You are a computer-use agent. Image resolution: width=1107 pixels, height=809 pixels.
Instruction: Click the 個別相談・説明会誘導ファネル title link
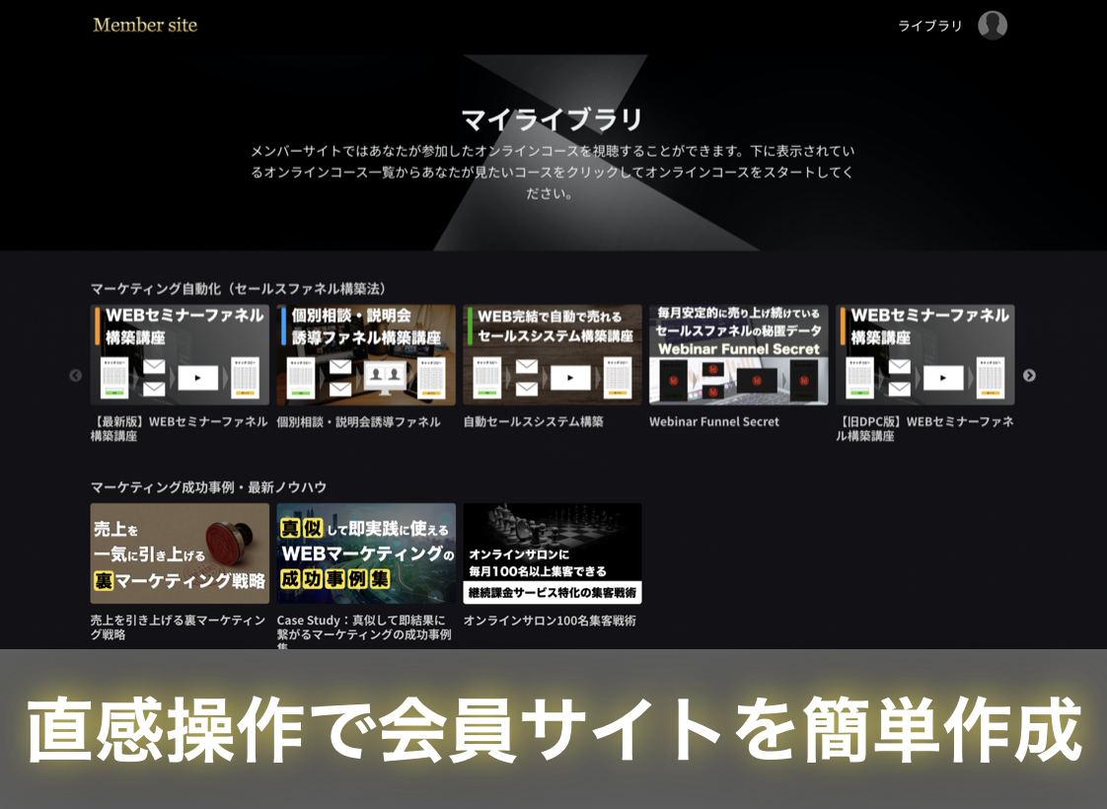point(358,421)
